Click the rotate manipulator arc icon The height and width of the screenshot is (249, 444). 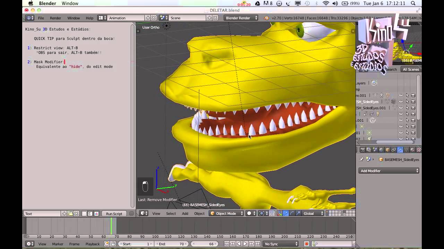tap(292, 213)
